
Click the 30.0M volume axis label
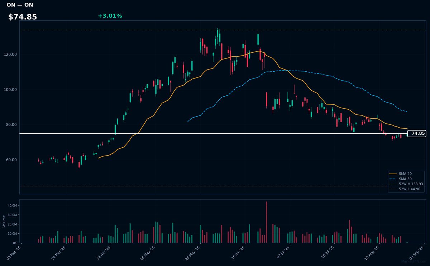12,215
